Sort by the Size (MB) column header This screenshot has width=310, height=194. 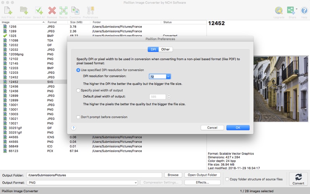79,22
